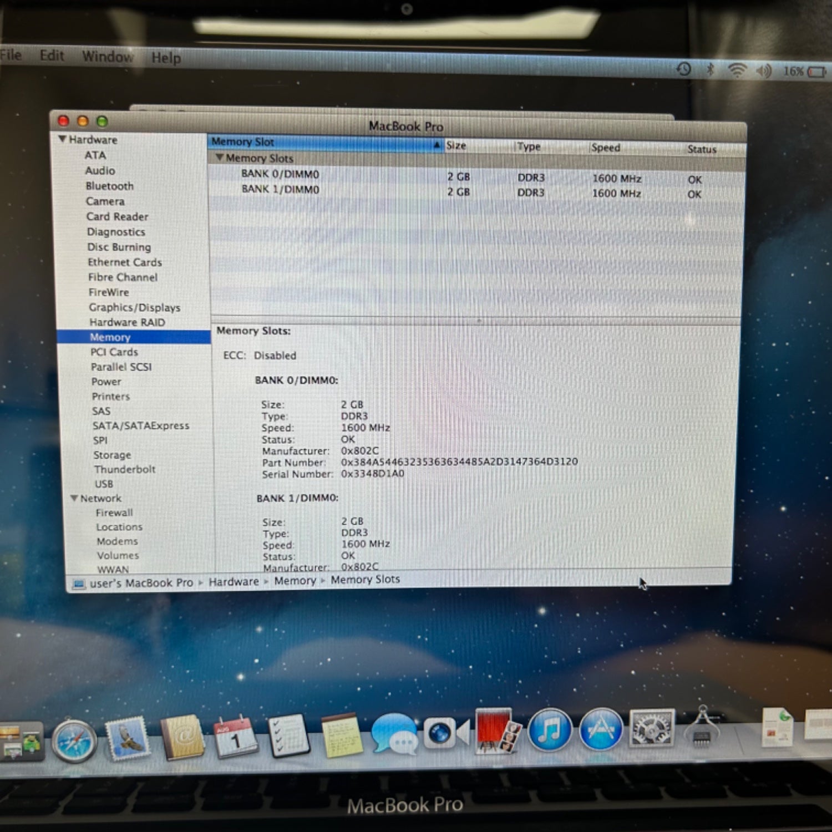
Task: Select Ethernet Cards in the sidebar
Action: (x=124, y=262)
